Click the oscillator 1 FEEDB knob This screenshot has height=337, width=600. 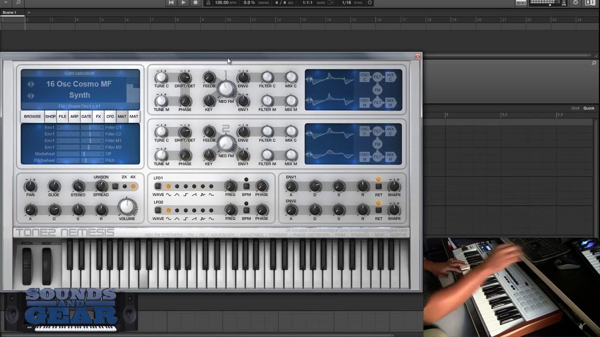click(x=209, y=77)
